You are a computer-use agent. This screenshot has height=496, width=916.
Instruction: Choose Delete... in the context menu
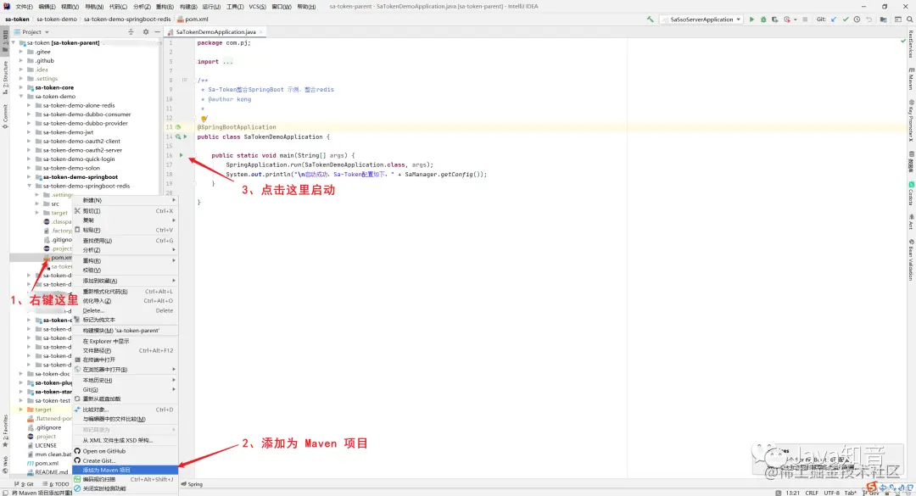[125, 310]
